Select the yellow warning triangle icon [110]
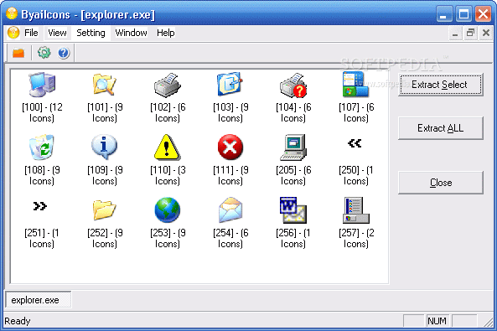This screenshot has width=497, height=331. pyautogui.click(x=168, y=147)
